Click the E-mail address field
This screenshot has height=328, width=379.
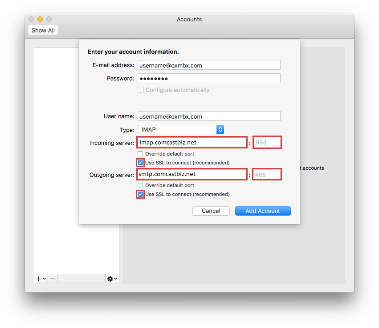209,65
